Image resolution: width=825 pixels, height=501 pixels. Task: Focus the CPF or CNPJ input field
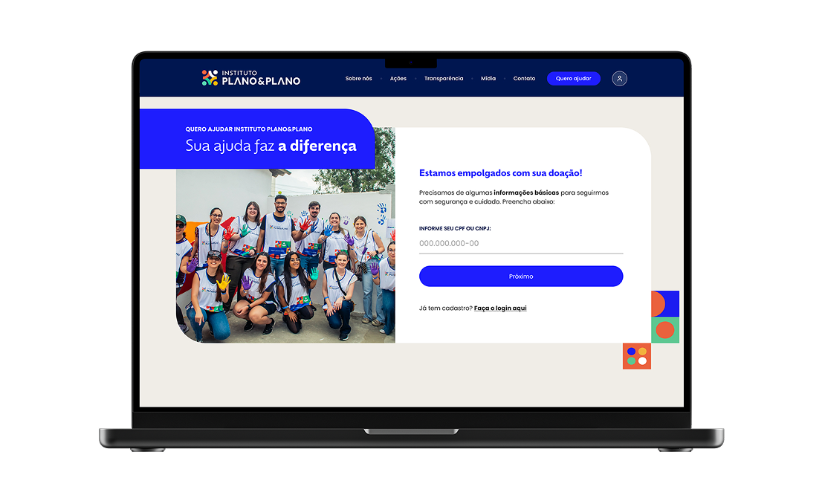pyautogui.click(x=521, y=244)
